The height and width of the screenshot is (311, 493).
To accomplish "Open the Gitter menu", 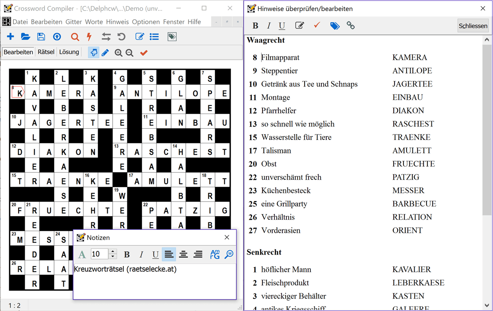I will 74,22.
